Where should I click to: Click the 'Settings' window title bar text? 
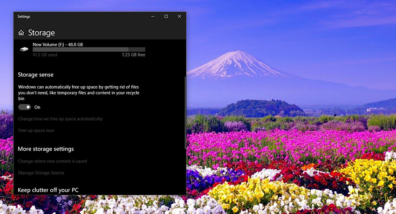tap(24, 16)
